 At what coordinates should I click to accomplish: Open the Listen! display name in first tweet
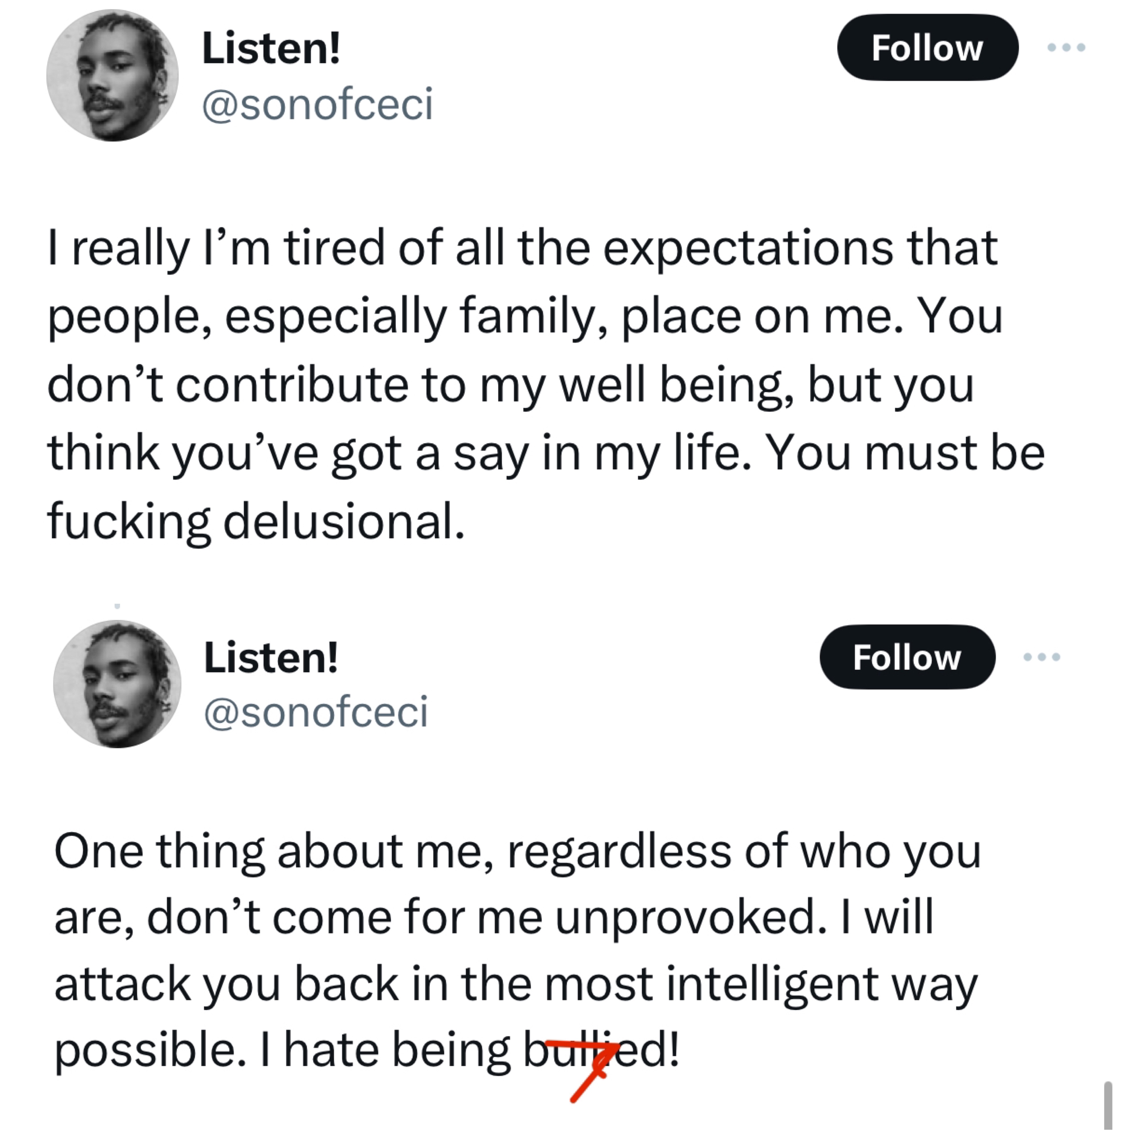271,48
